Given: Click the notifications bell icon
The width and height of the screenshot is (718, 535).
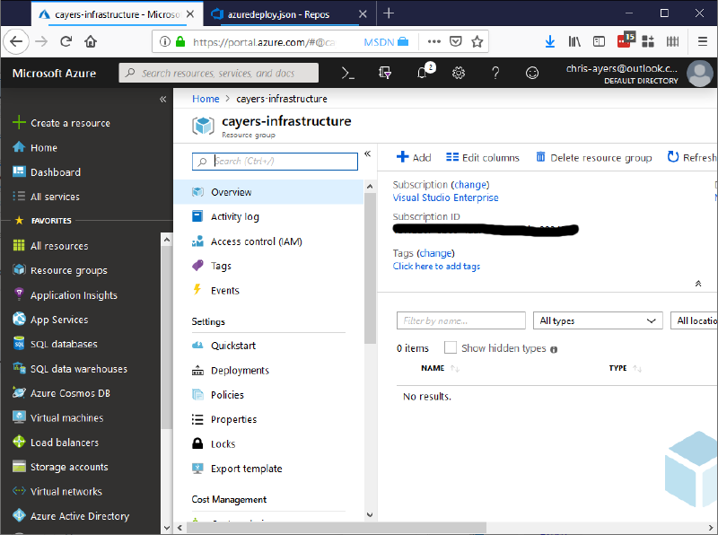Looking at the screenshot, I should pos(423,73).
